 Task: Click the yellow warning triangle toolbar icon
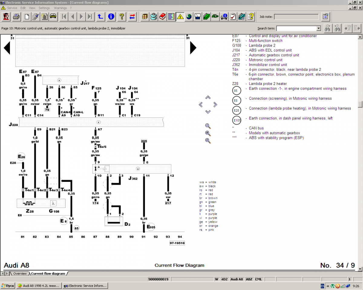pyautogui.click(x=180, y=16)
